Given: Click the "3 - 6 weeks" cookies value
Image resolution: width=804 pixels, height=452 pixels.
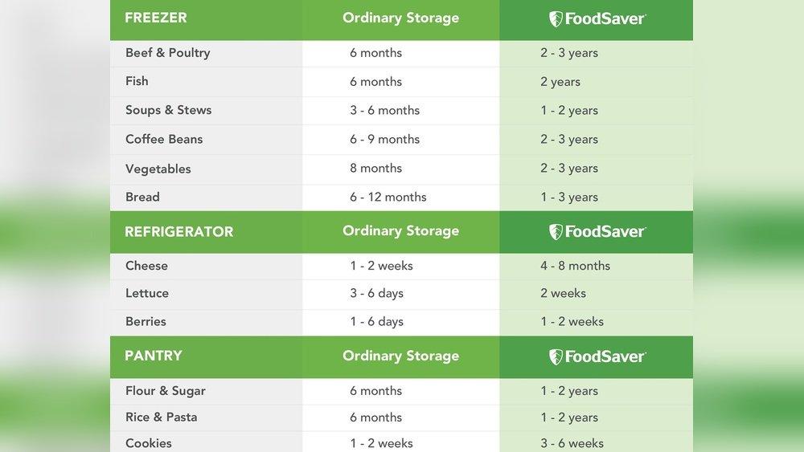Looking at the screenshot, I should [572, 443].
